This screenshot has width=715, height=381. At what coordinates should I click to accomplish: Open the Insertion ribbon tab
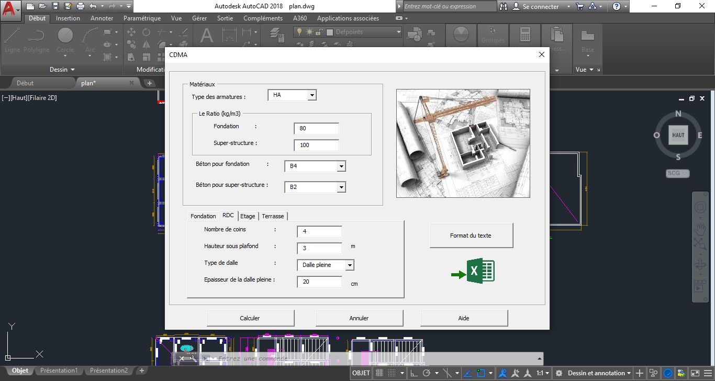(x=68, y=18)
